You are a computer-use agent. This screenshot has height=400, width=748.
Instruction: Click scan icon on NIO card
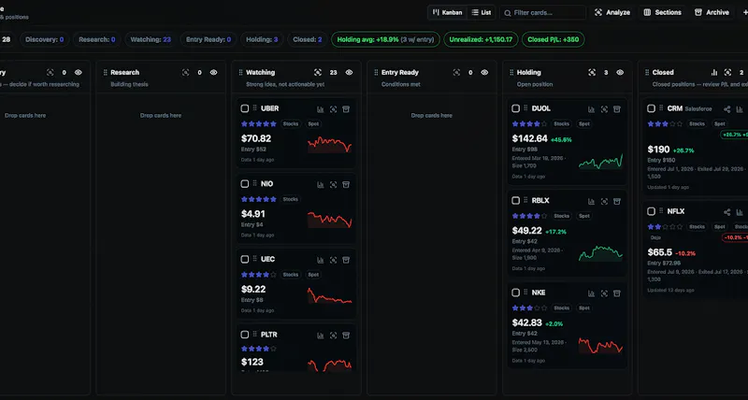click(x=333, y=184)
